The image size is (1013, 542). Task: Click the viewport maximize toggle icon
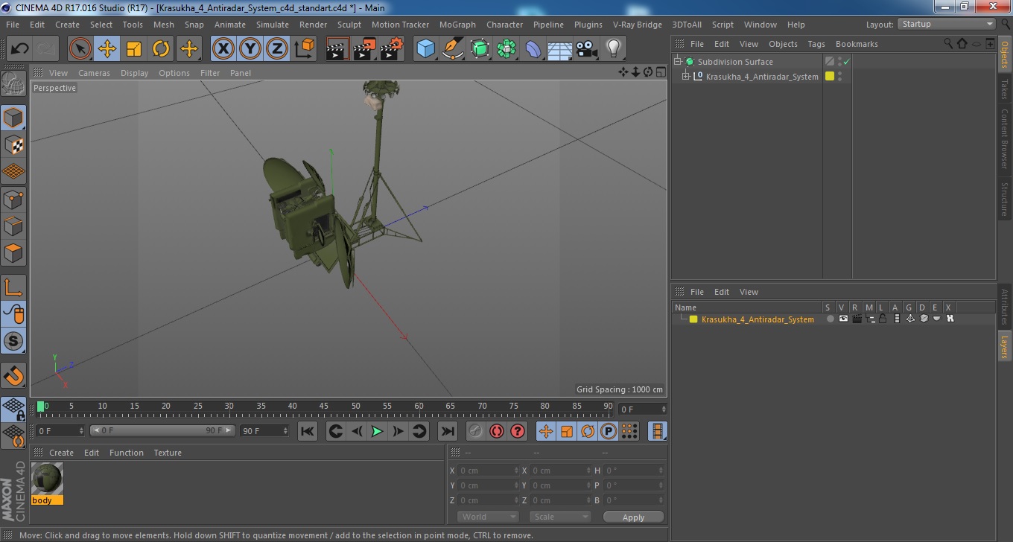point(661,72)
